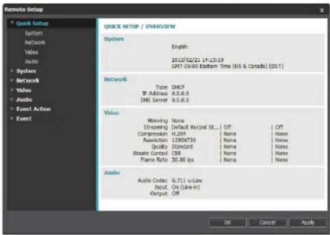Select Quick Setup in sidebar
The height and width of the screenshot is (235, 330).
pyautogui.click(x=32, y=23)
